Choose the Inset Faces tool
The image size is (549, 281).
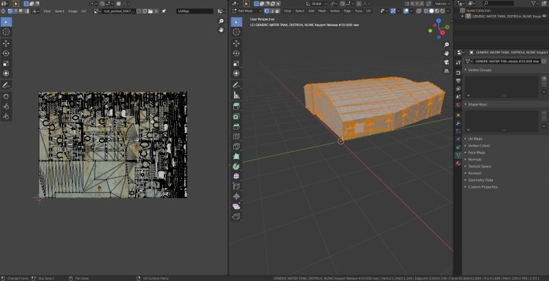click(x=236, y=117)
